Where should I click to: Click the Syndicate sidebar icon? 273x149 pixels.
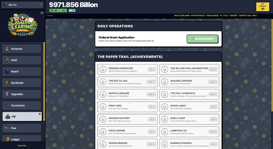coord(7,83)
